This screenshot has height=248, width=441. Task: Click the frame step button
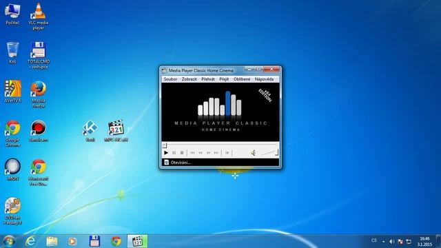click(227, 153)
